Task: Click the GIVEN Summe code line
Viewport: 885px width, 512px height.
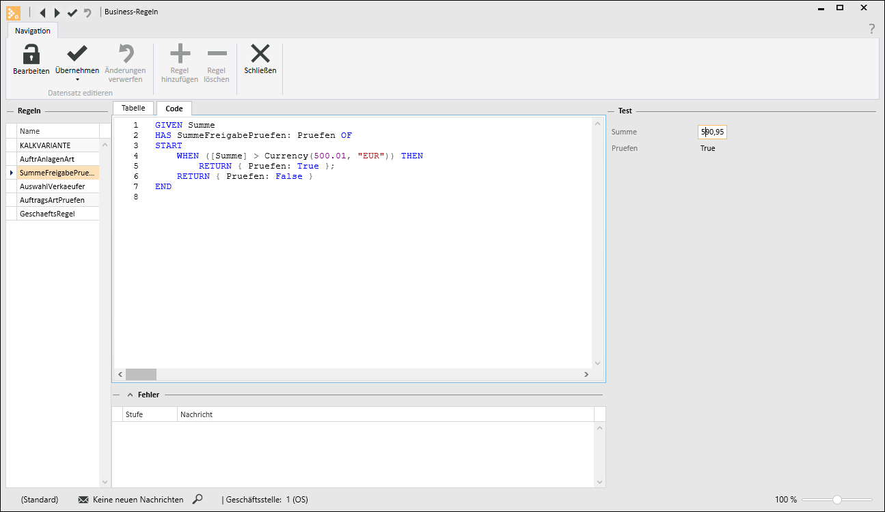Action: [x=185, y=125]
